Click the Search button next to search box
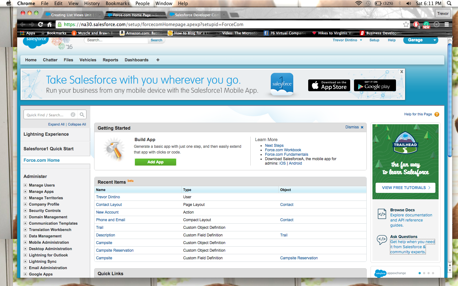Image resolution: width=458 pixels, height=286 pixels. pos(156,40)
